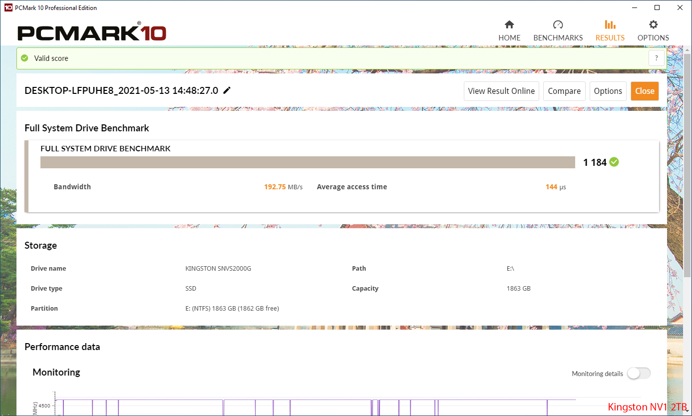Click the question mark help button

pyautogui.click(x=657, y=58)
